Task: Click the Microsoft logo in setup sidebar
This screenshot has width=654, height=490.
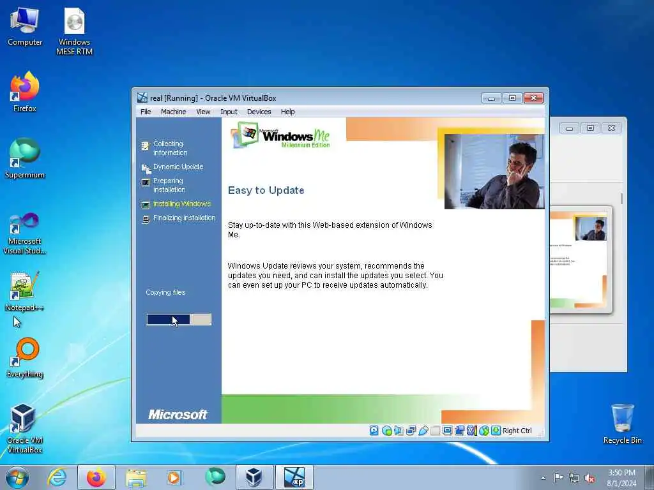Action: coord(178,415)
